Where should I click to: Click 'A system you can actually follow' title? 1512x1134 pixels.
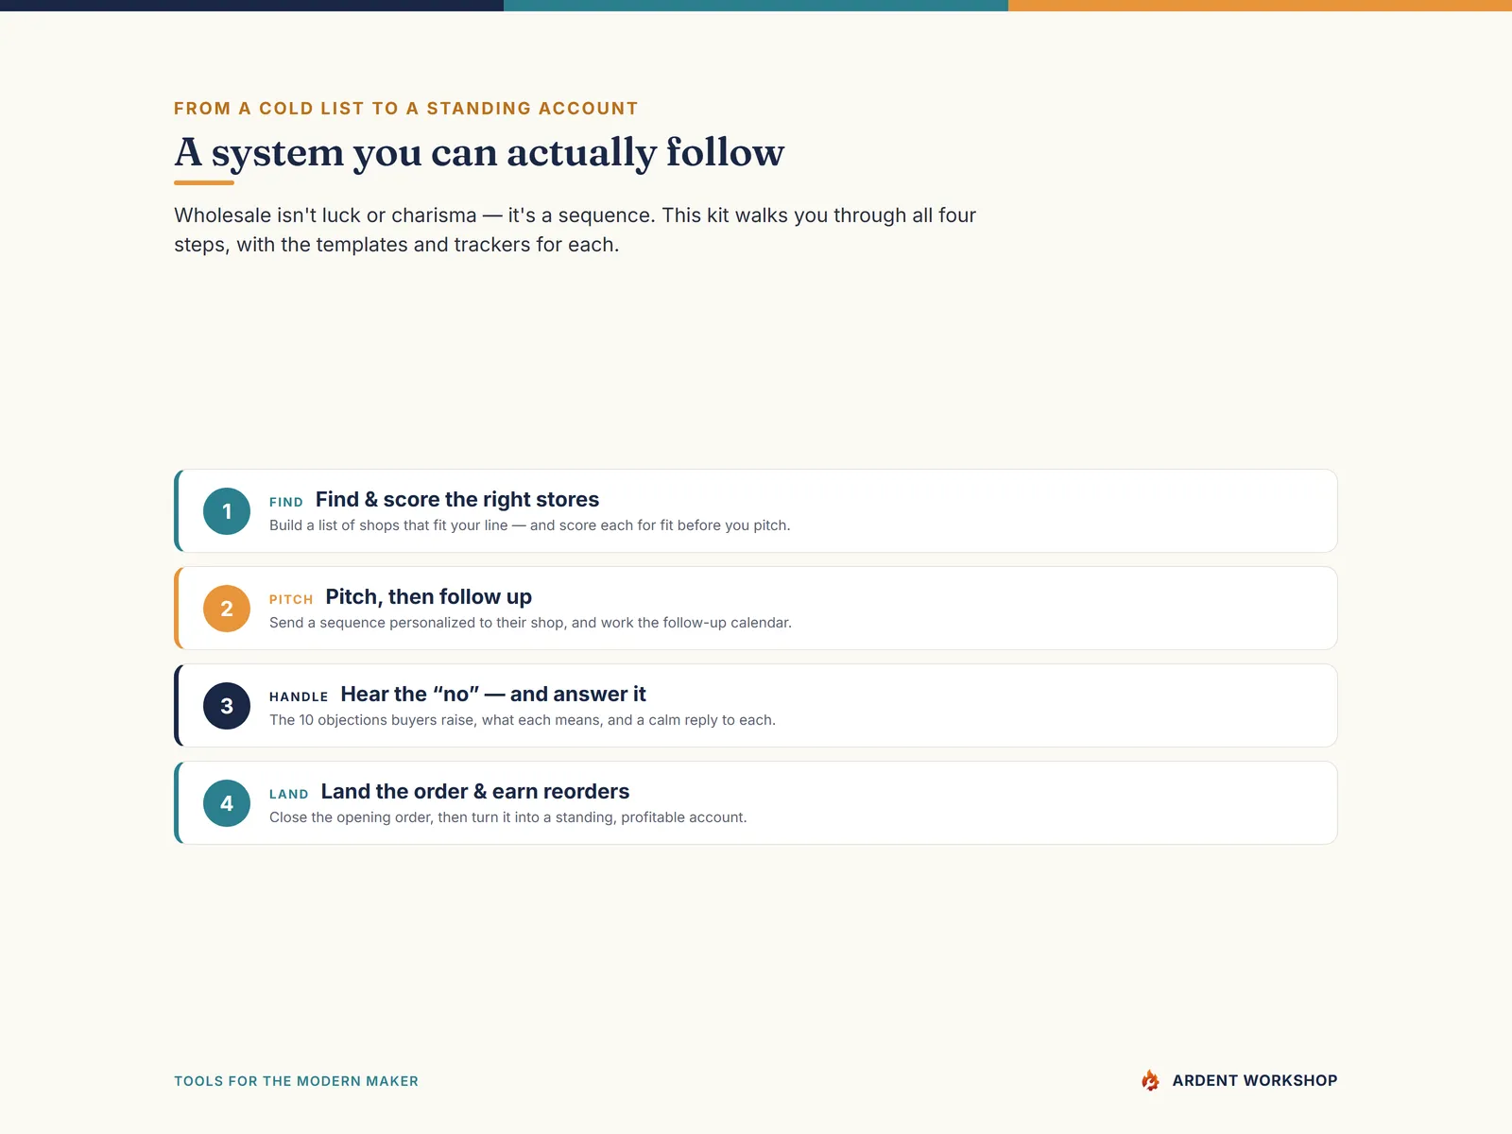pyautogui.click(x=479, y=152)
